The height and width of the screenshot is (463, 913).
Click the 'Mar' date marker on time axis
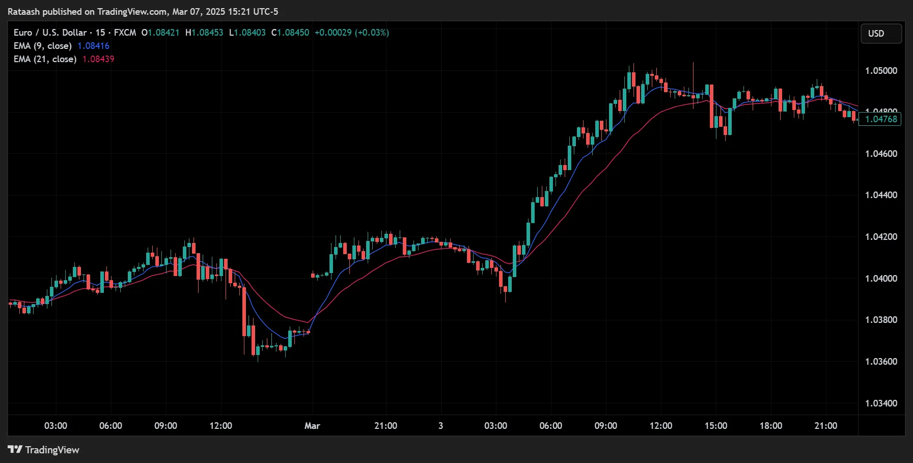pos(312,426)
